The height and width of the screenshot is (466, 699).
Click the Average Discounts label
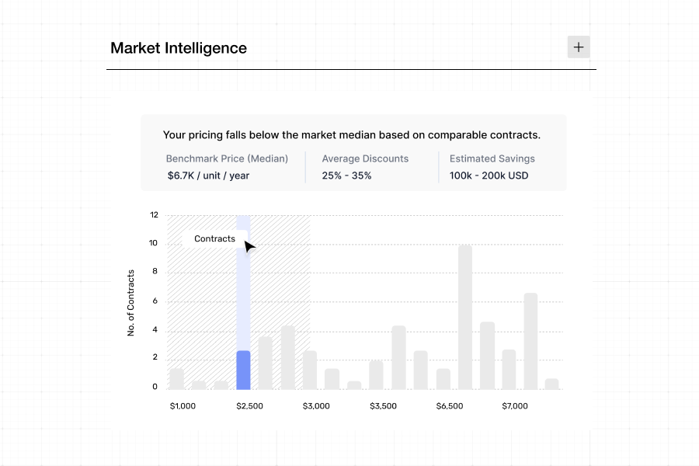click(x=365, y=158)
